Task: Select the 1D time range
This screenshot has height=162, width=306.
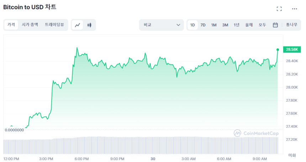Action: pos(192,25)
